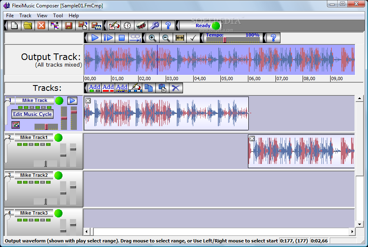The height and width of the screenshot is (247, 368).
Task: Remove the clip on Mike Track with its X
Action: [x=88, y=101]
